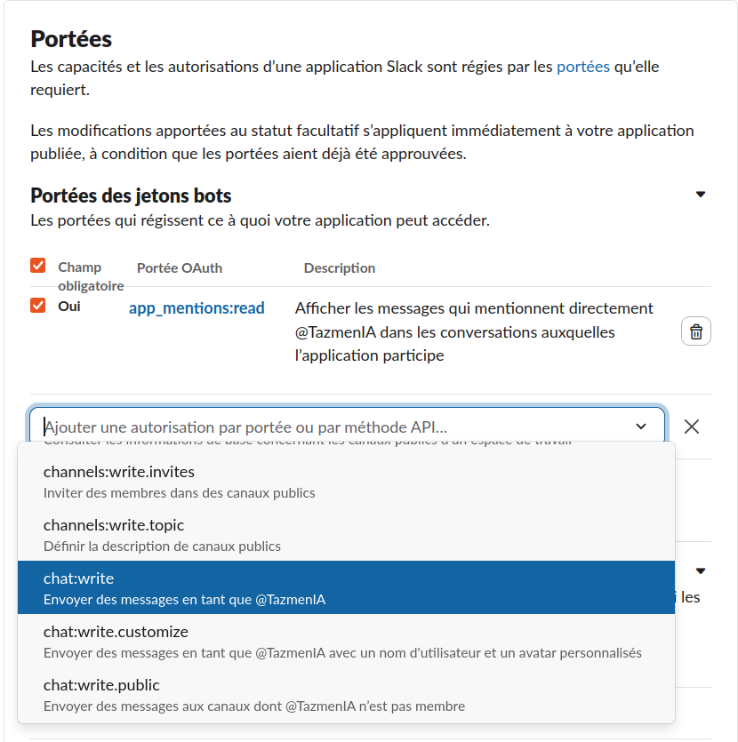This screenshot has height=742, width=738.
Task: Choose channels:write.invites from the list
Action: coord(346,481)
